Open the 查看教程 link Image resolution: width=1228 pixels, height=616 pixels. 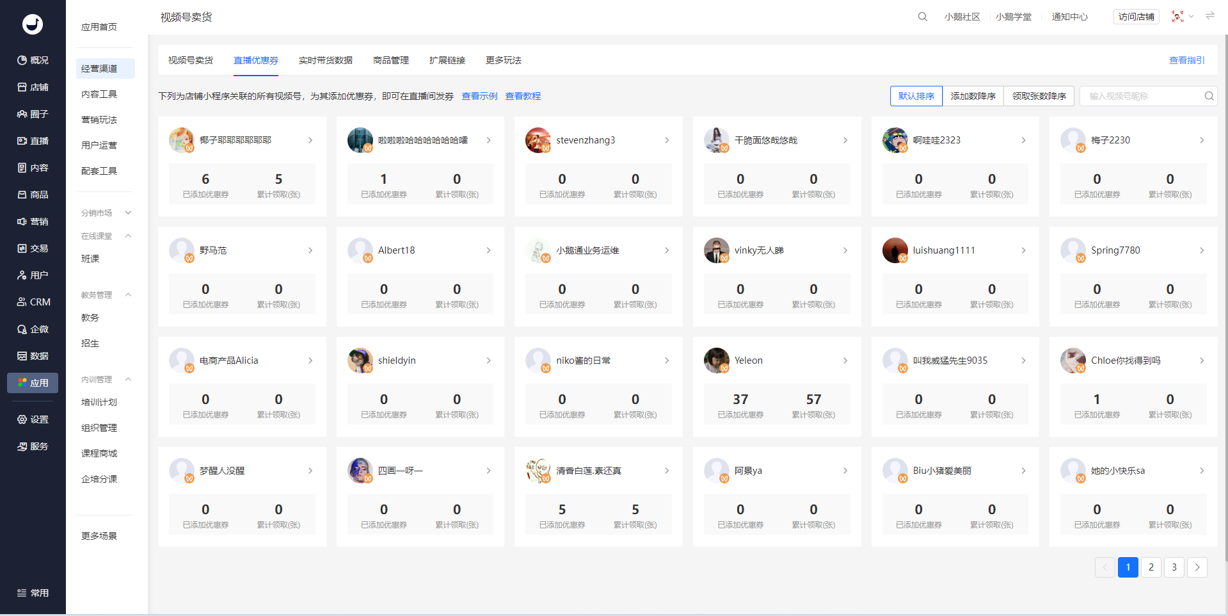pyautogui.click(x=523, y=96)
